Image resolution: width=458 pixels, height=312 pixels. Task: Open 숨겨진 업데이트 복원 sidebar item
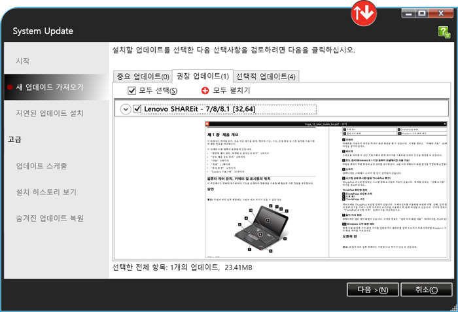coord(50,218)
